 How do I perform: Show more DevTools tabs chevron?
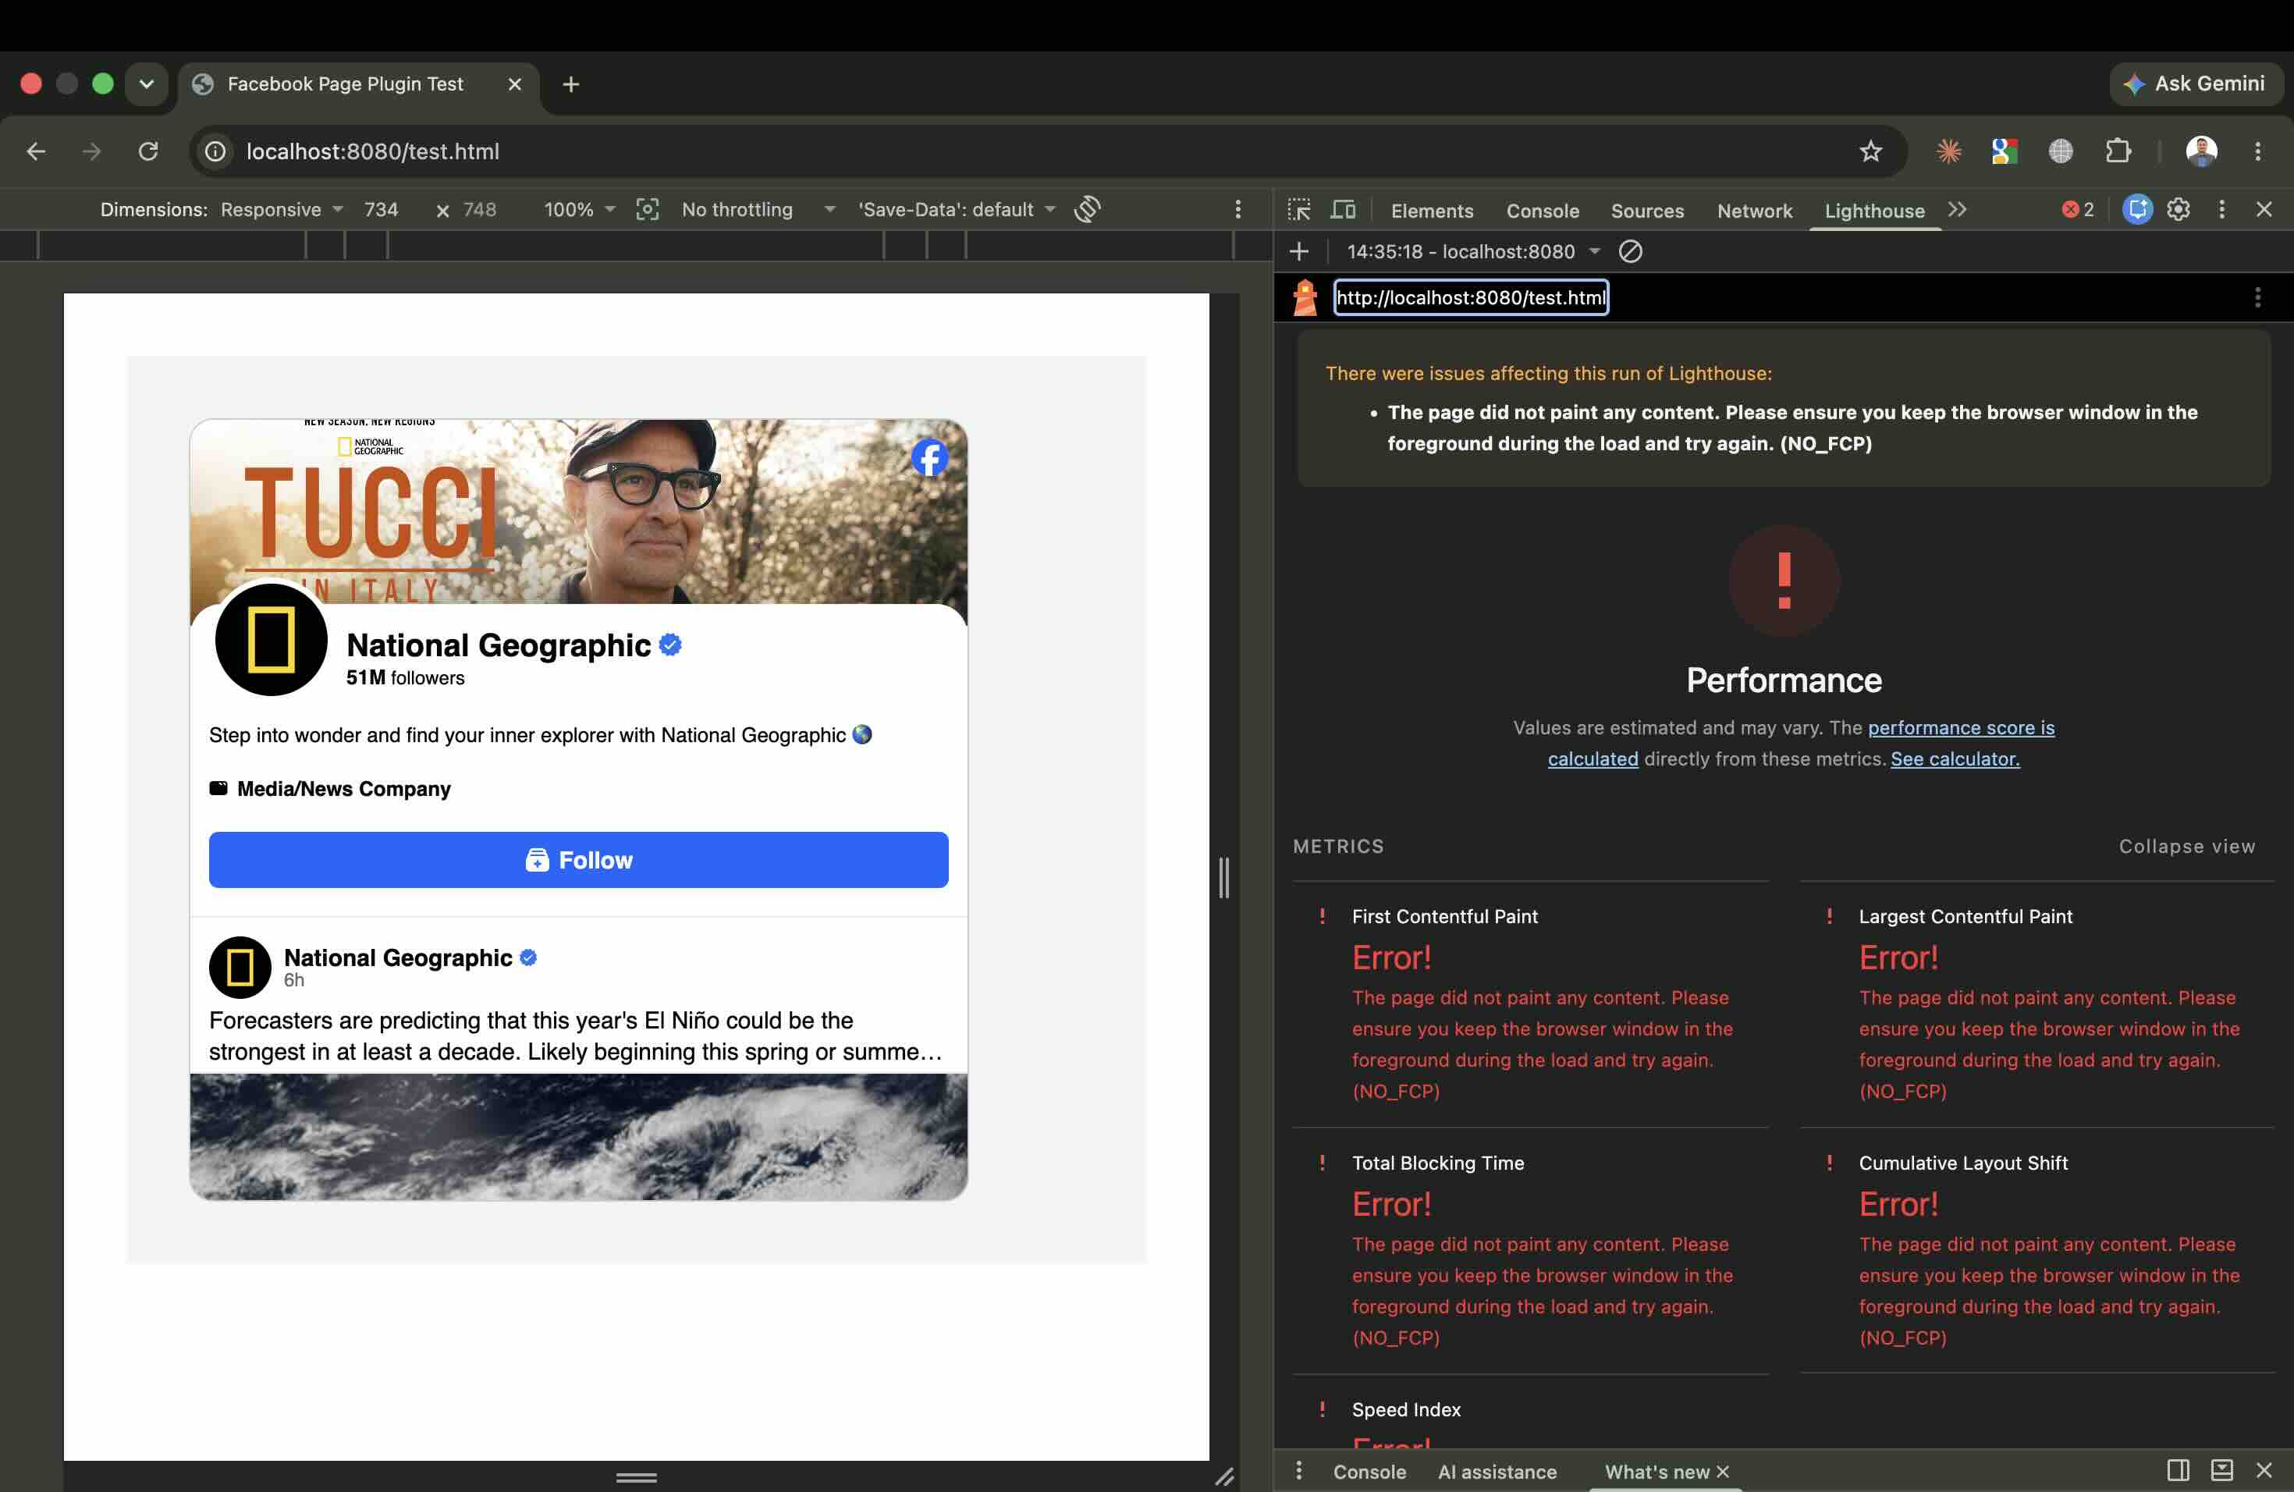tap(1957, 209)
